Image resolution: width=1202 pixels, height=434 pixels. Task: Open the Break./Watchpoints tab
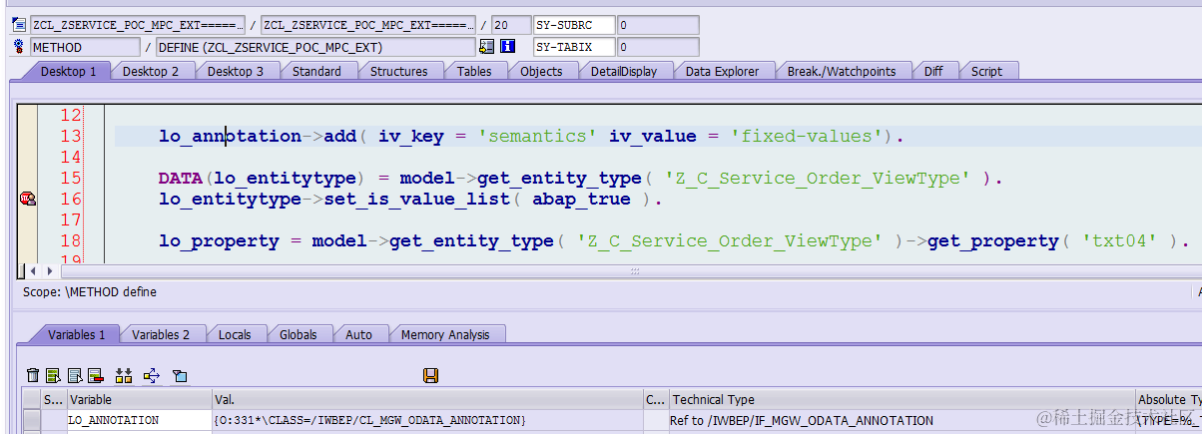click(x=842, y=71)
